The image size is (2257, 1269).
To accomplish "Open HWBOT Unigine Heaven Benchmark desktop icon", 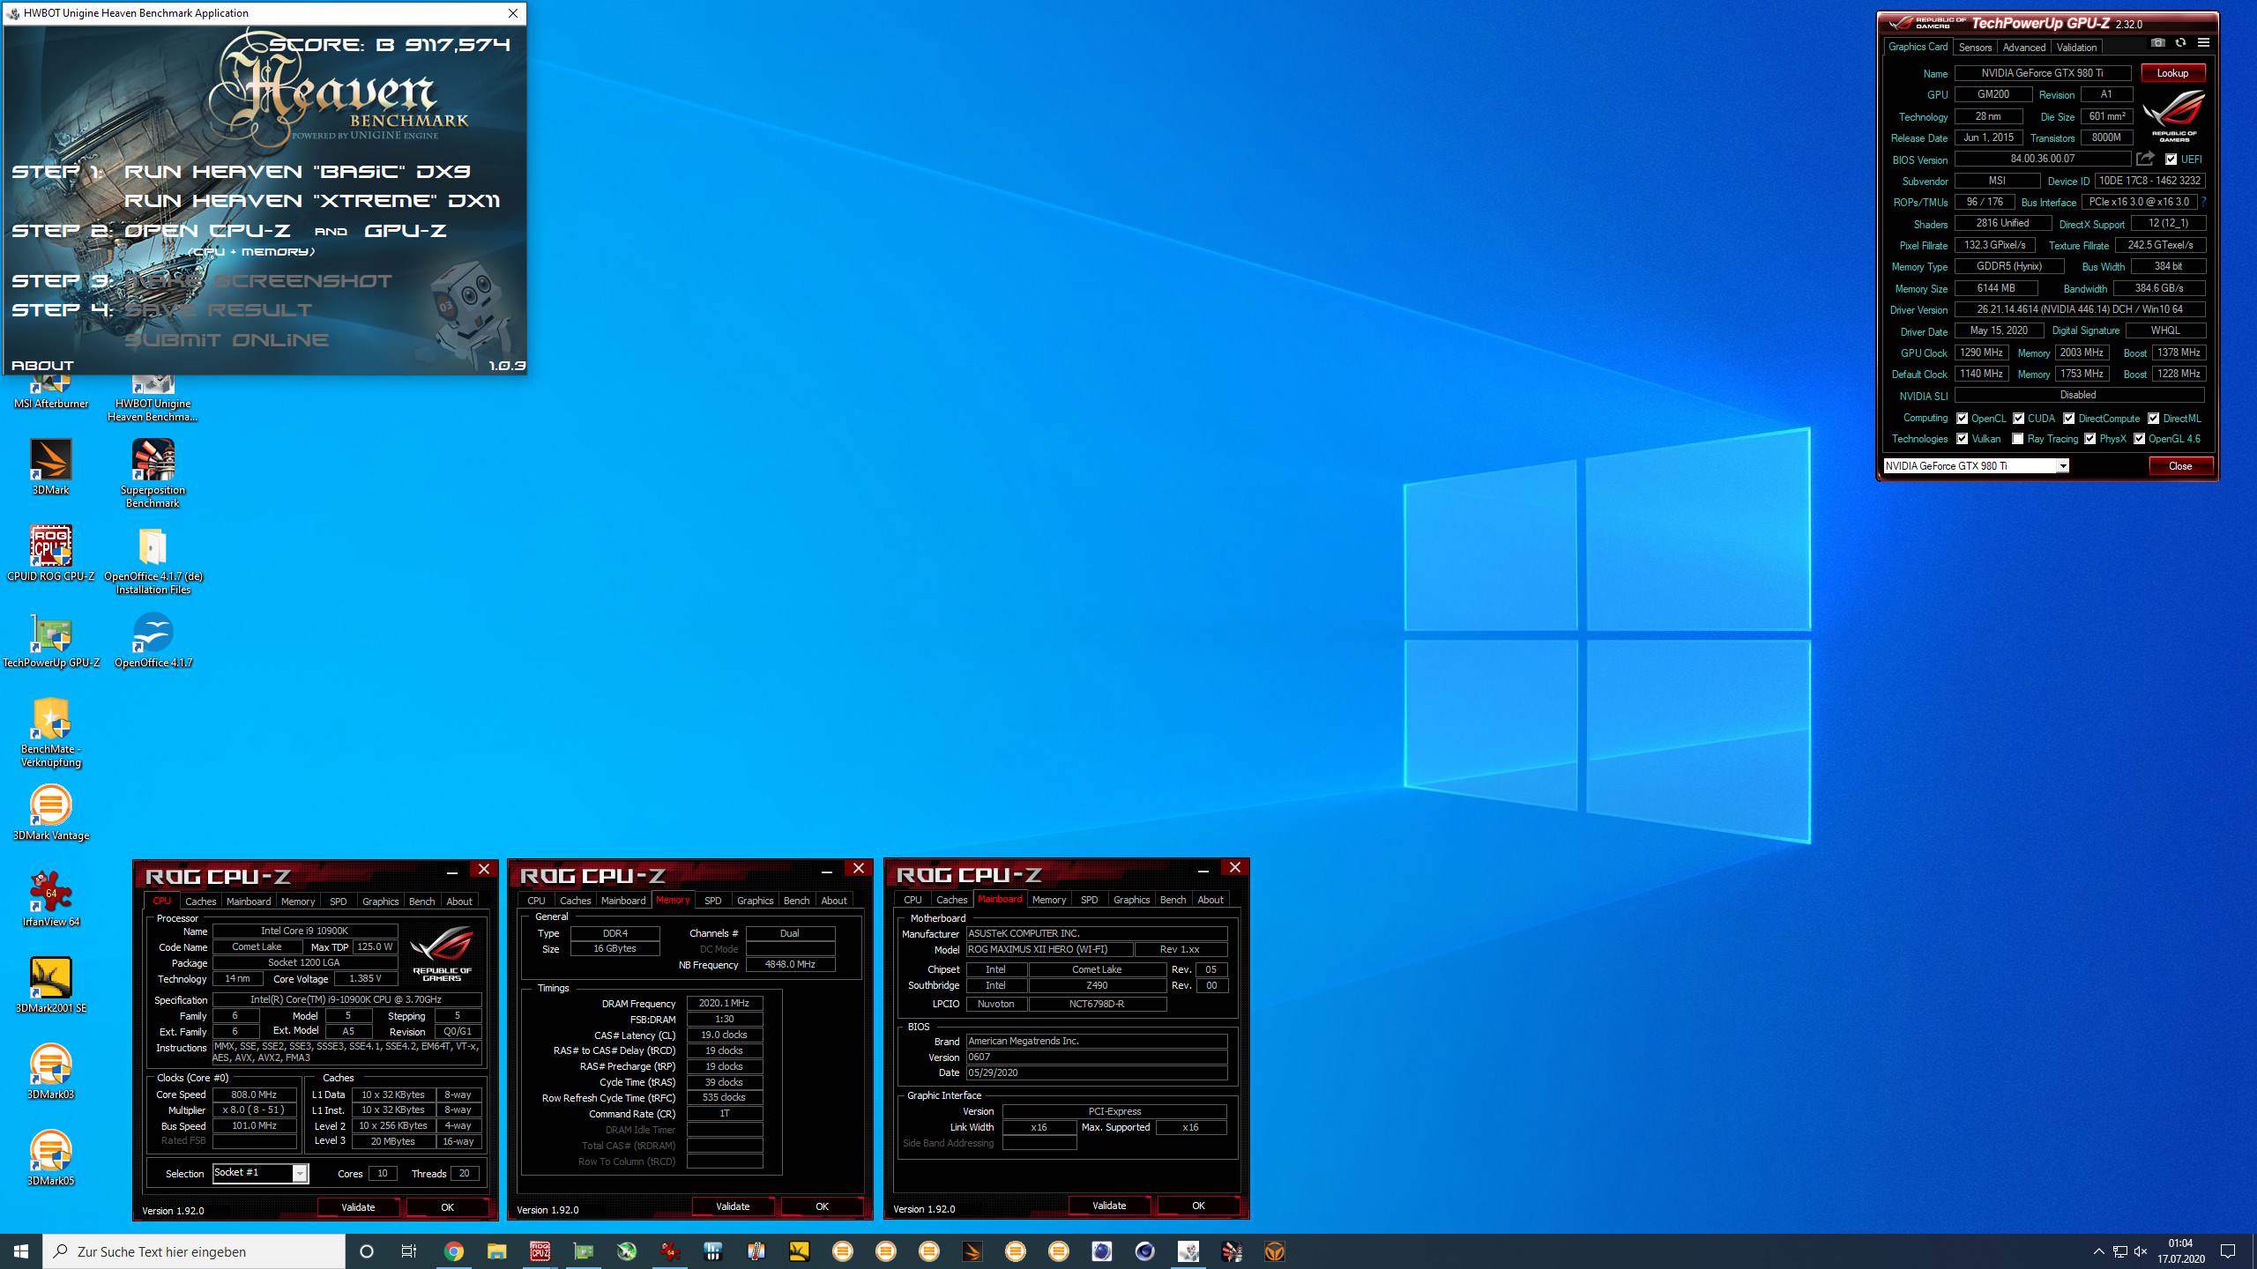I will [153, 398].
